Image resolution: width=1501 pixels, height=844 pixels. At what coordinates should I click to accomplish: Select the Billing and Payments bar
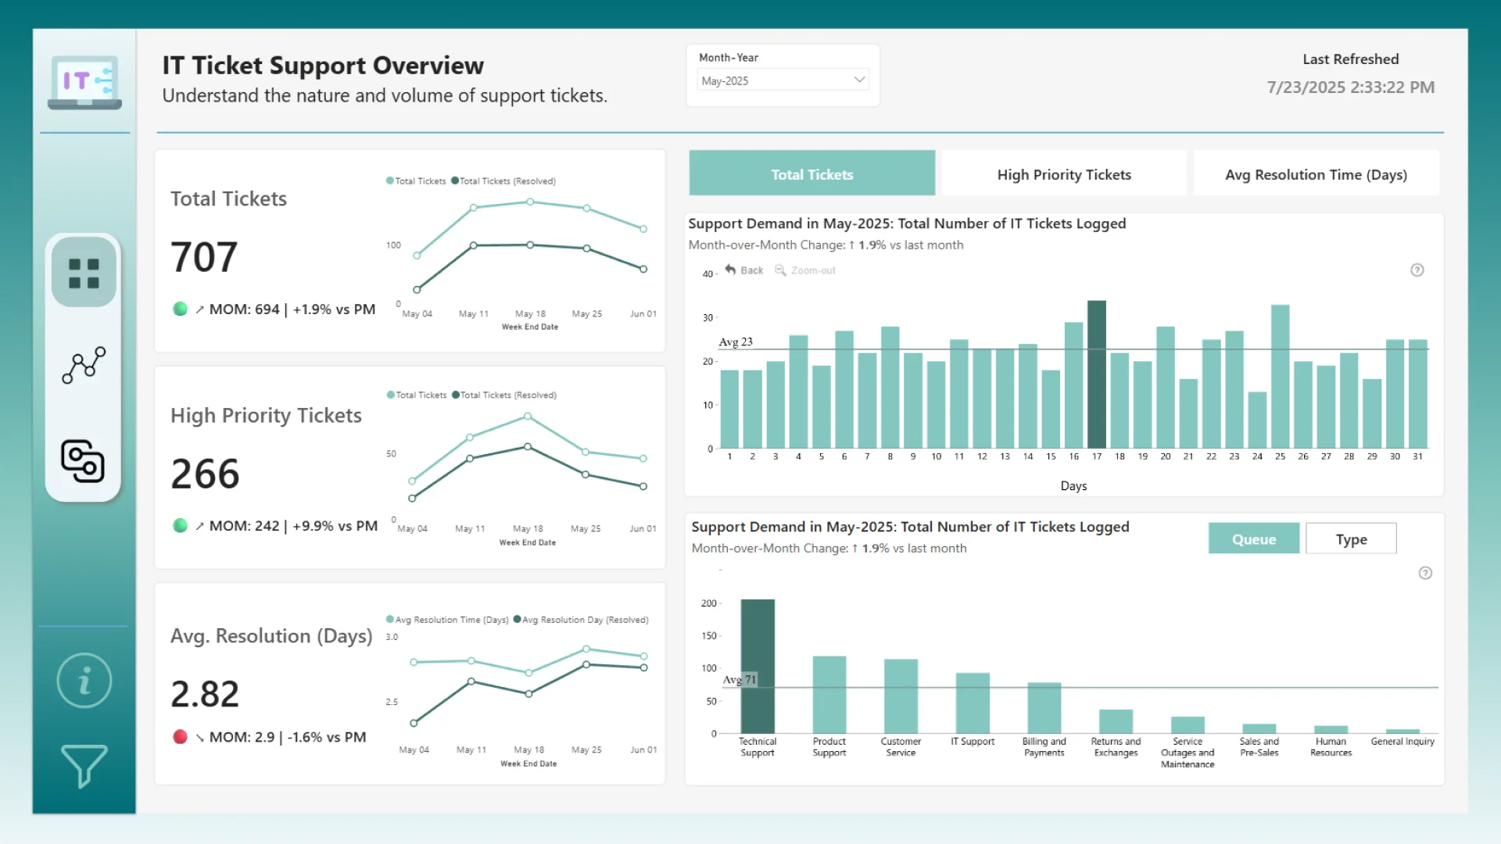(1044, 708)
